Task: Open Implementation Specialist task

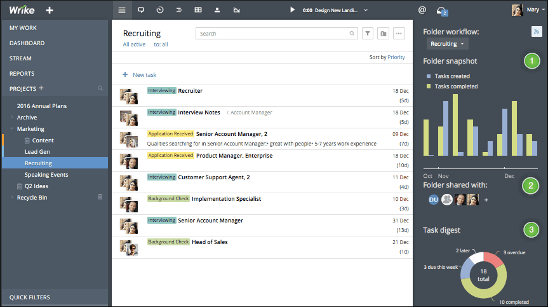Action: tap(226, 199)
